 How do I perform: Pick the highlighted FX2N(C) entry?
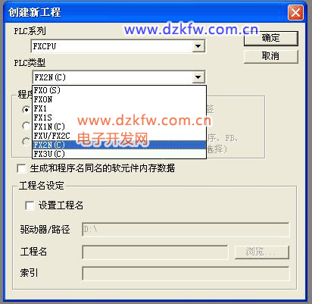coord(120,145)
